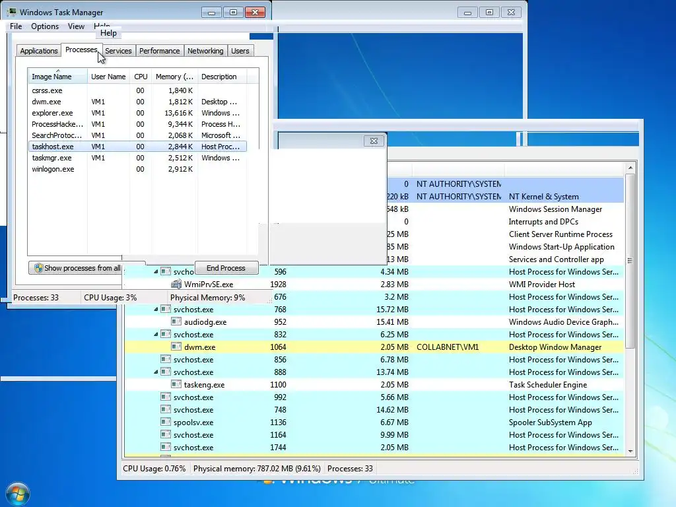Collapse svchost.exe tree node with PID 596

156,271
